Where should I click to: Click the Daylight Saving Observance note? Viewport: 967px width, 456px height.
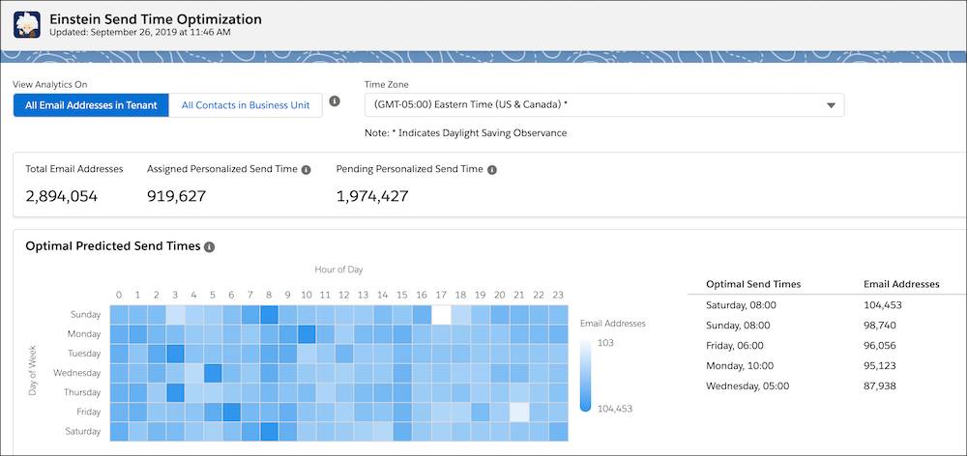pos(466,133)
